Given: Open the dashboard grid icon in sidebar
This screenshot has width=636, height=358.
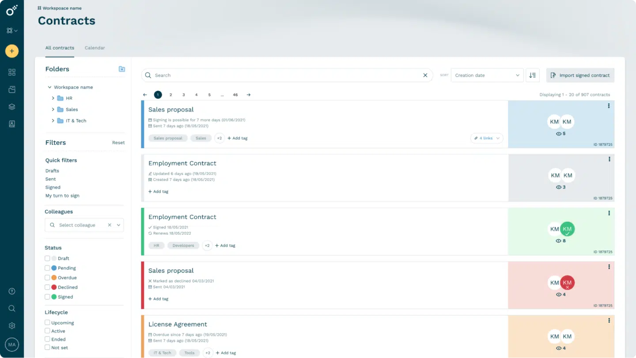Looking at the screenshot, I should [x=12, y=72].
